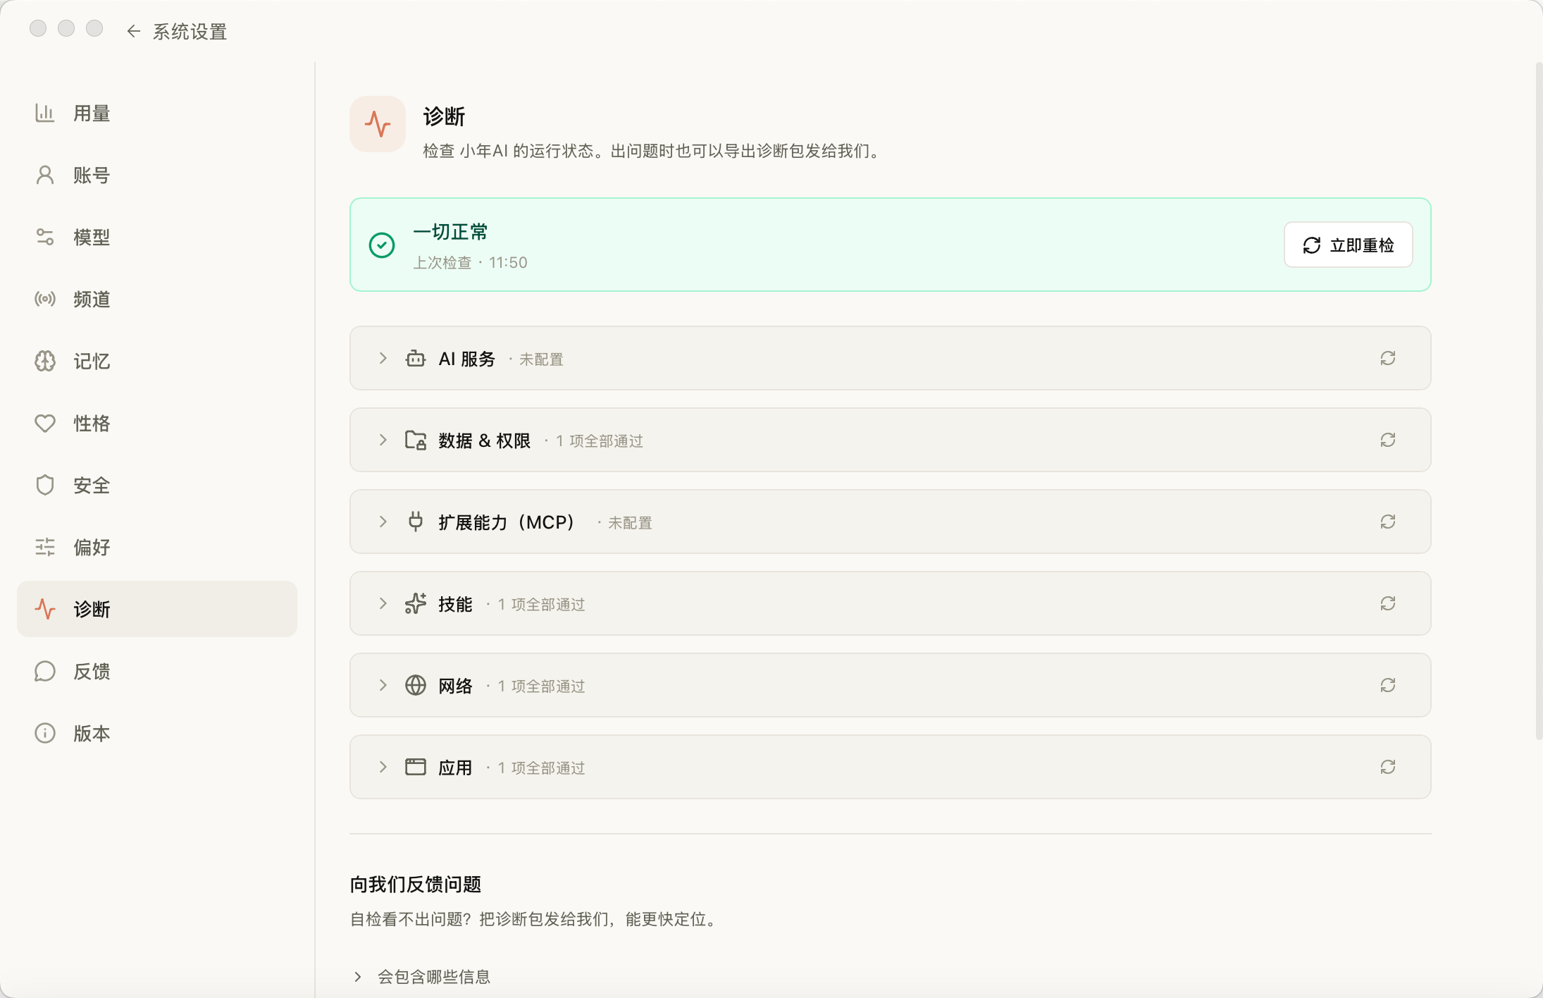Click the 数据 & 权限 folder-lock icon
The width and height of the screenshot is (1543, 998).
416,440
